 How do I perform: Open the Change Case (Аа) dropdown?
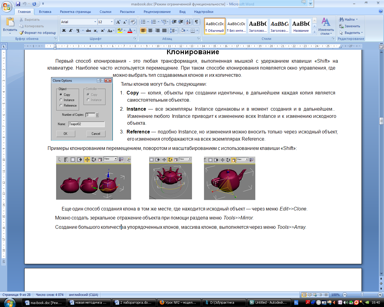tap(111, 31)
